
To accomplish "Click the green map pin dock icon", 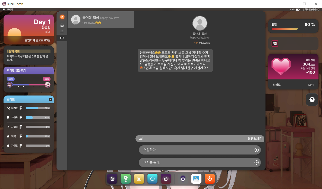I will 126,179.
